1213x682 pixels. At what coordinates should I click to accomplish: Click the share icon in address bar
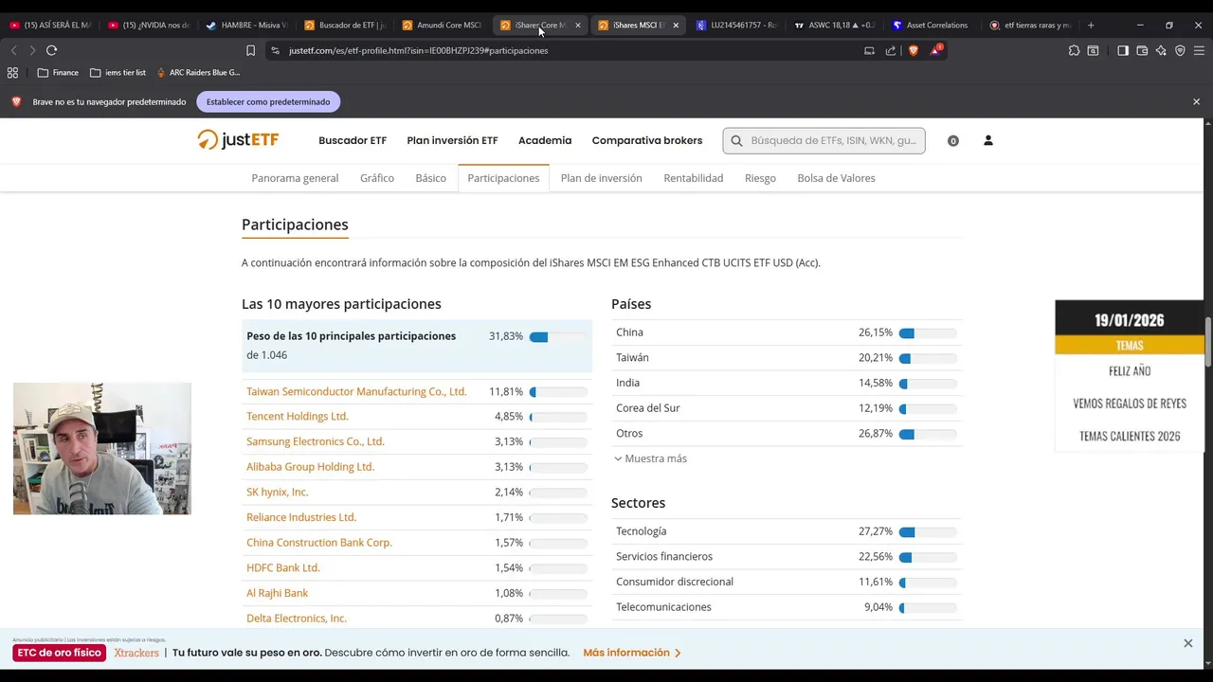click(891, 50)
